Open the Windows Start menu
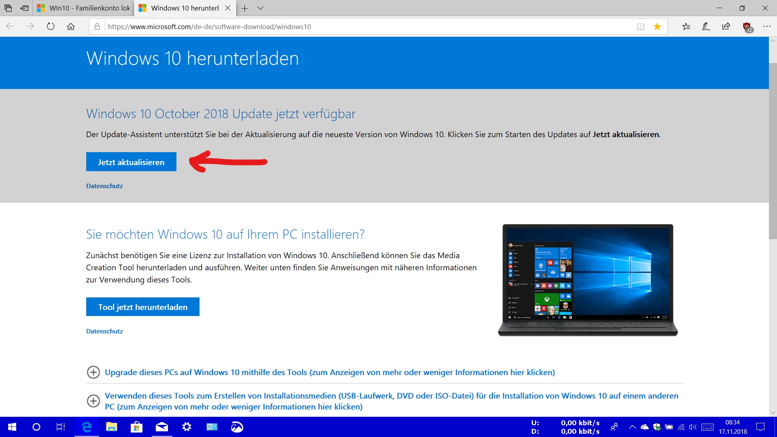The image size is (777, 437). coord(12,427)
